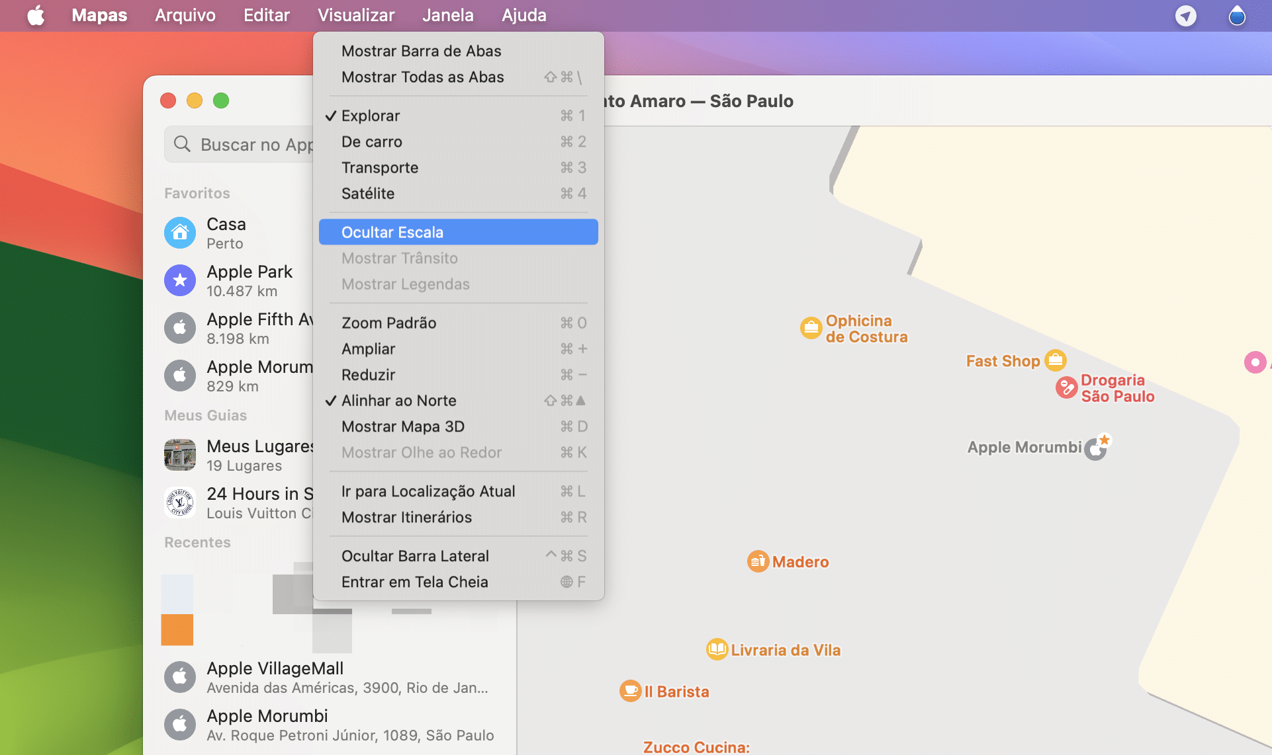
Task: Choose Mostrar Todas as Abas
Action: click(x=458, y=77)
